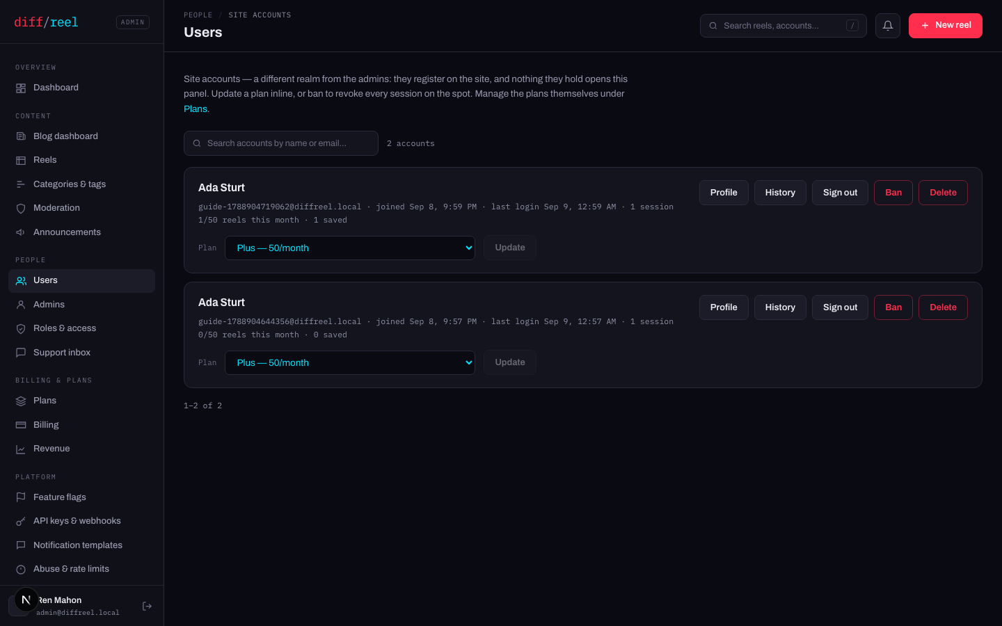The width and height of the screenshot is (1002, 626).
Task: Open the notifications bell icon
Action: click(888, 26)
